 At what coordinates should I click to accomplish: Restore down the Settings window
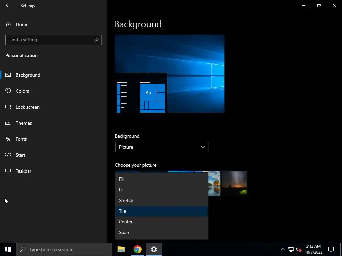coord(319,5)
